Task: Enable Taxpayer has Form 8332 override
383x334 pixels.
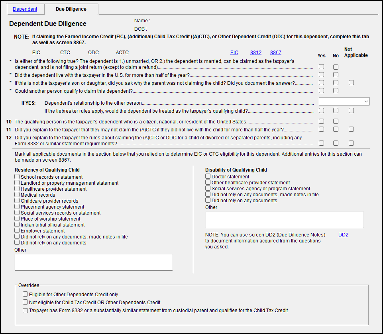Action: [x=26, y=311]
